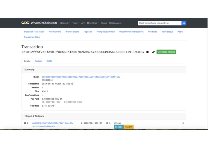The width and height of the screenshot is (208, 148).
Task: Copy the transaction ID with clipboard icon
Action: pyautogui.click(x=148, y=52)
